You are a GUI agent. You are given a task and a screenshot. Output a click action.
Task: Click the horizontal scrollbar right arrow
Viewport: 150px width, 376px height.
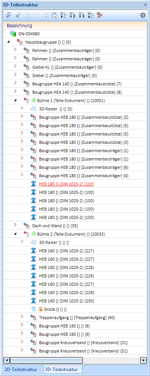coord(143,360)
